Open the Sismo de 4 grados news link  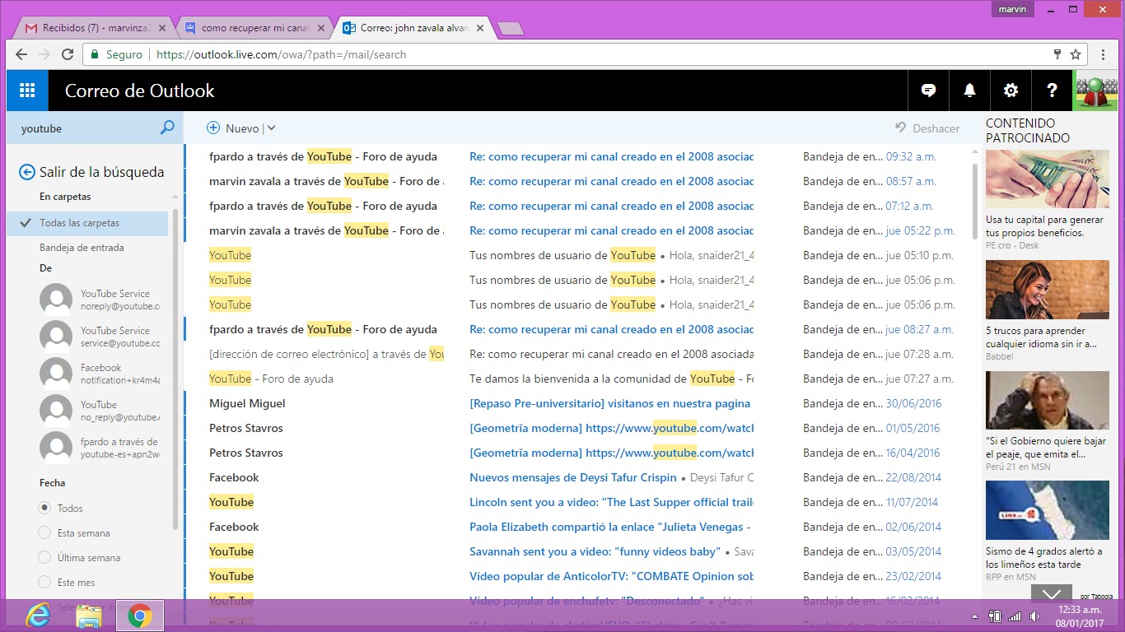coord(1043,558)
